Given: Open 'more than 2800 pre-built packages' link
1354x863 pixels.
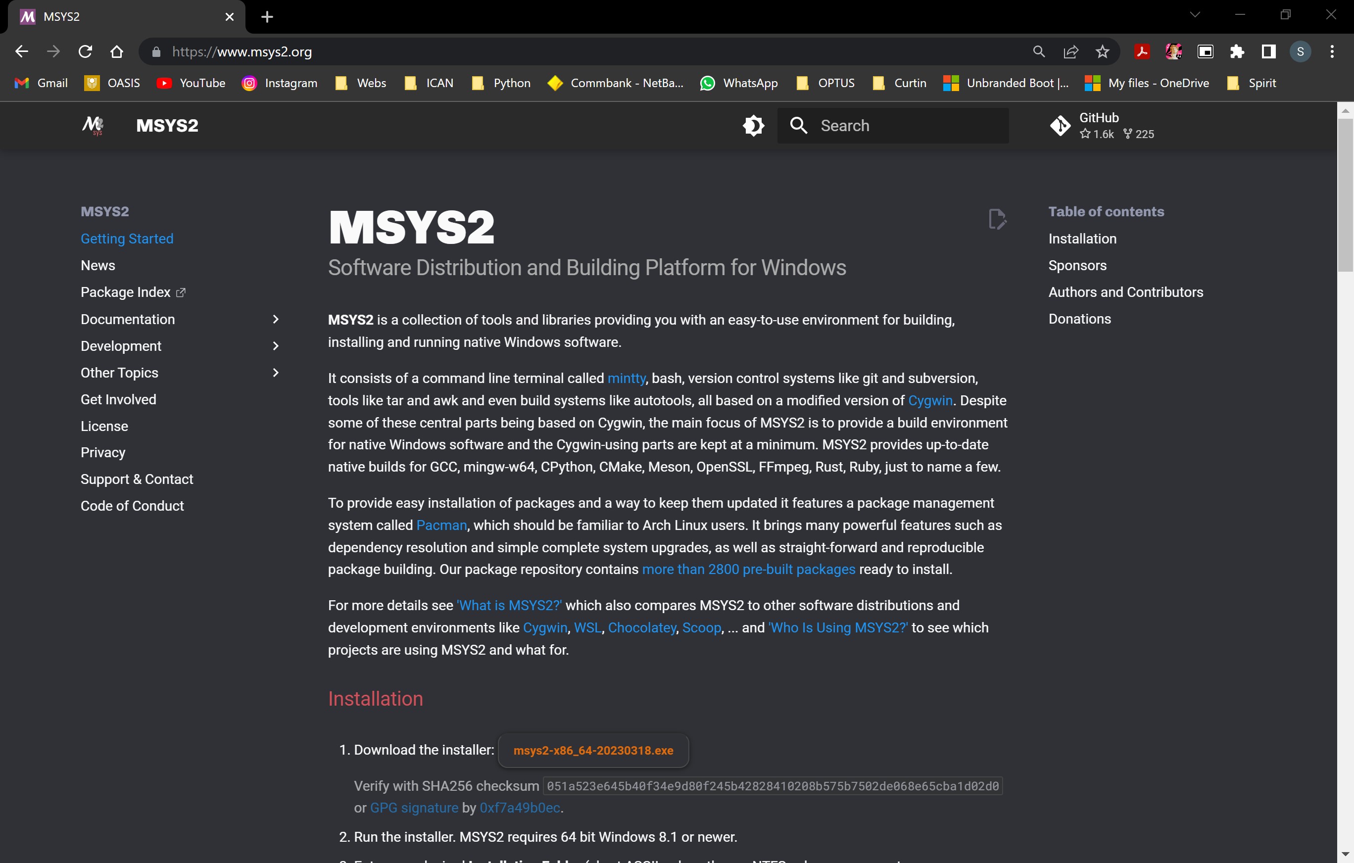Looking at the screenshot, I should pos(748,570).
